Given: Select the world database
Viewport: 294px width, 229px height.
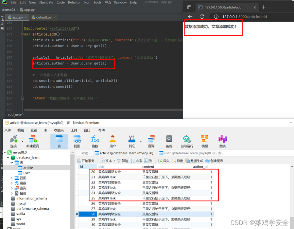Looking at the screenshot, I should click(20, 224).
